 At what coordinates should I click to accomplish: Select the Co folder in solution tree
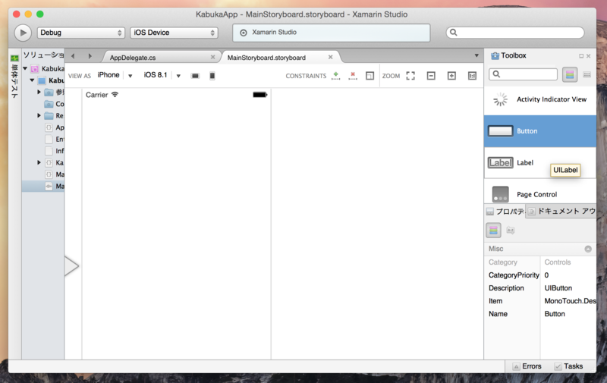pos(54,104)
